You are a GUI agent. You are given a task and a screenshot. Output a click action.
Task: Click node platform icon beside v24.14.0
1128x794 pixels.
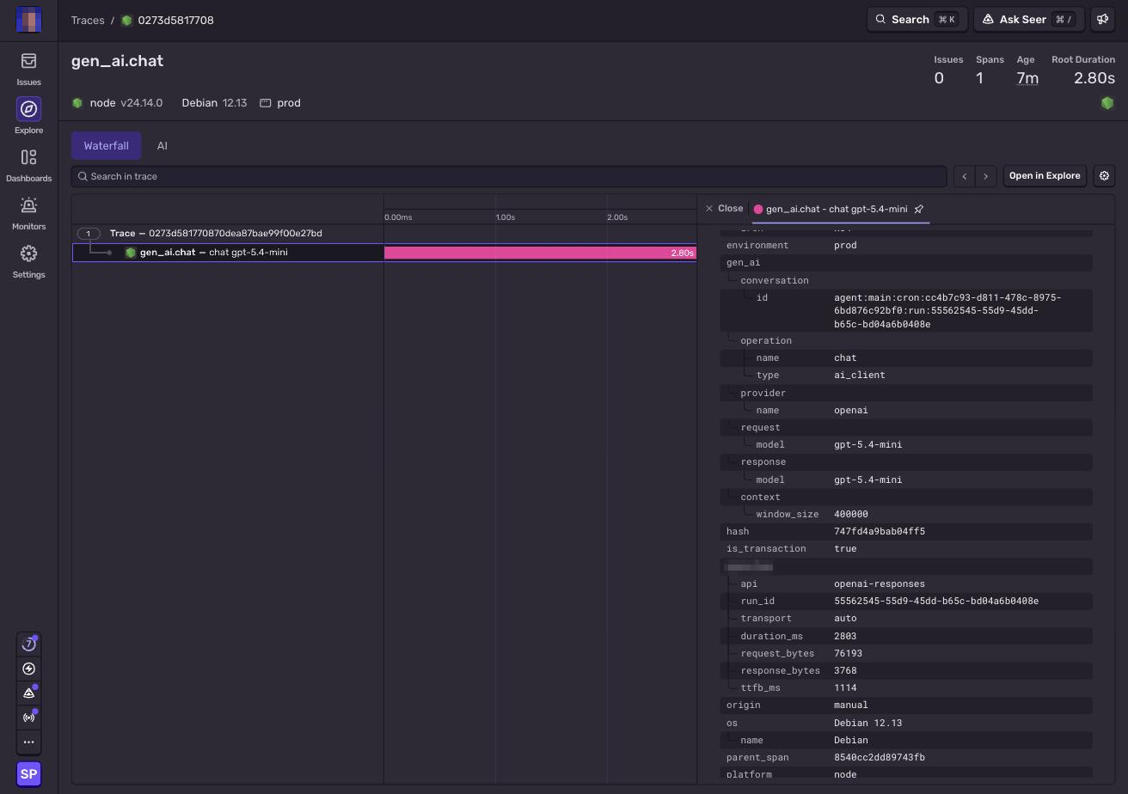tap(77, 103)
